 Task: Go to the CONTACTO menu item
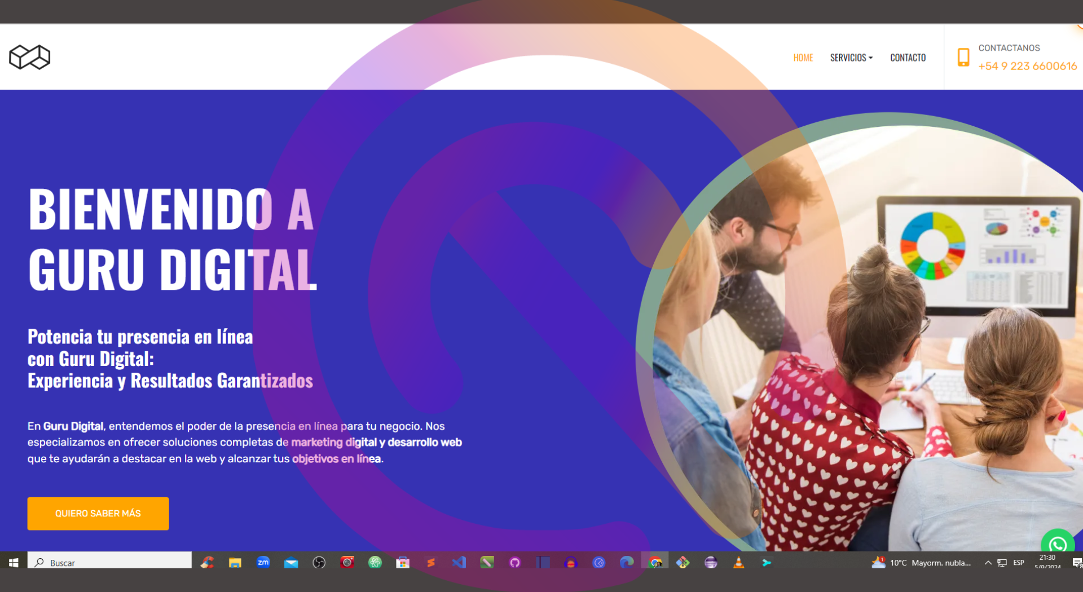tap(908, 57)
